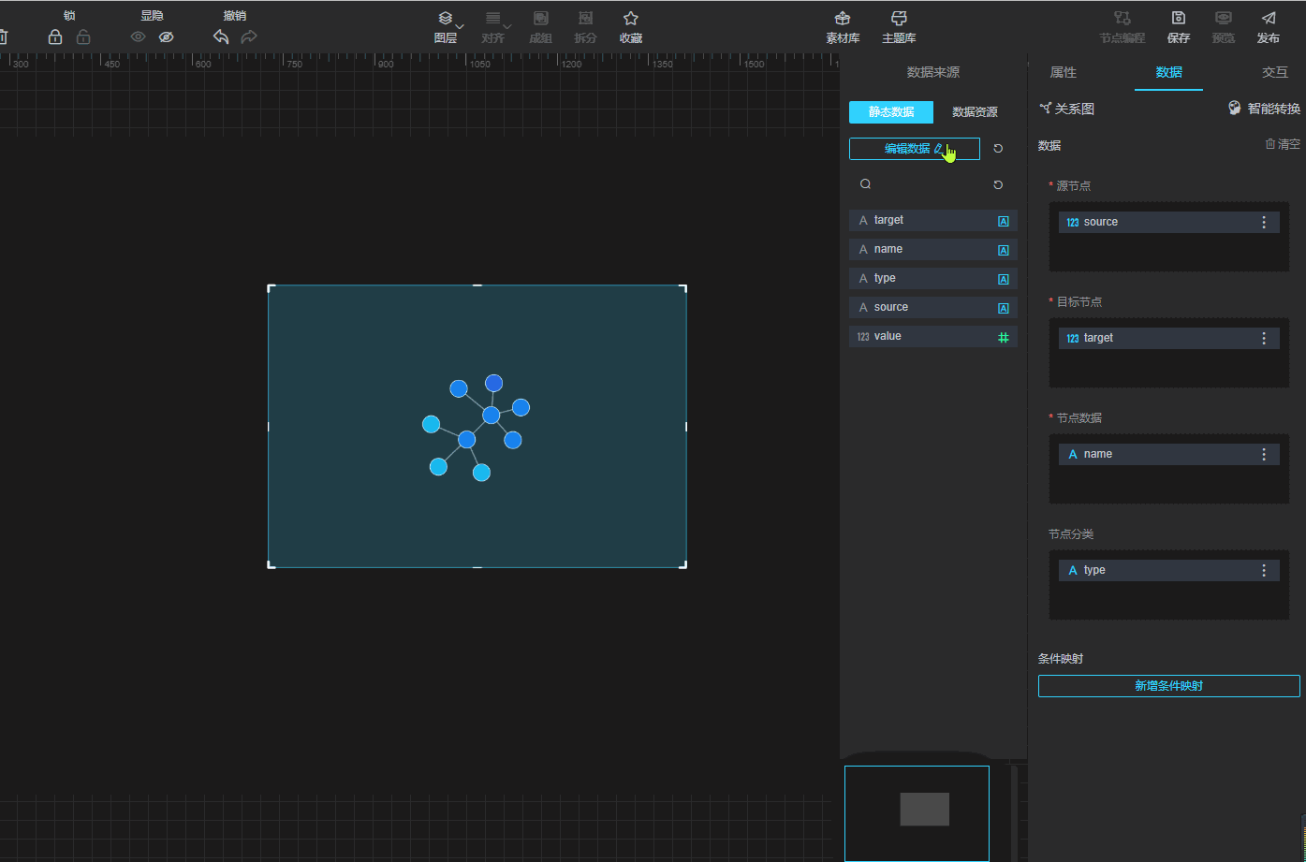Switch to the 属性 tab
Viewport: 1306px width, 862px height.
point(1063,72)
